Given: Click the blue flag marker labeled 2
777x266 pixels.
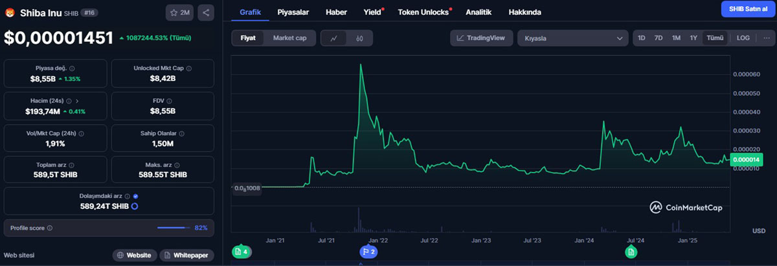Looking at the screenshot, I should point(369,251).
